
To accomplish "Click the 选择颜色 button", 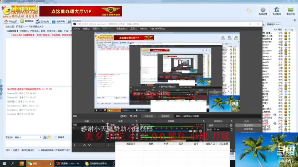I will click(165, 116).
